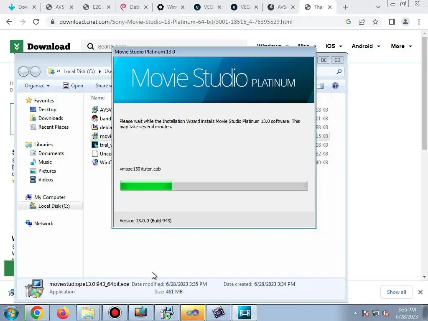Click the breadcrumb chevron before Local Disk (C:)
The width and height of the screenshot is (428, 321).
(x=59, y=71)
